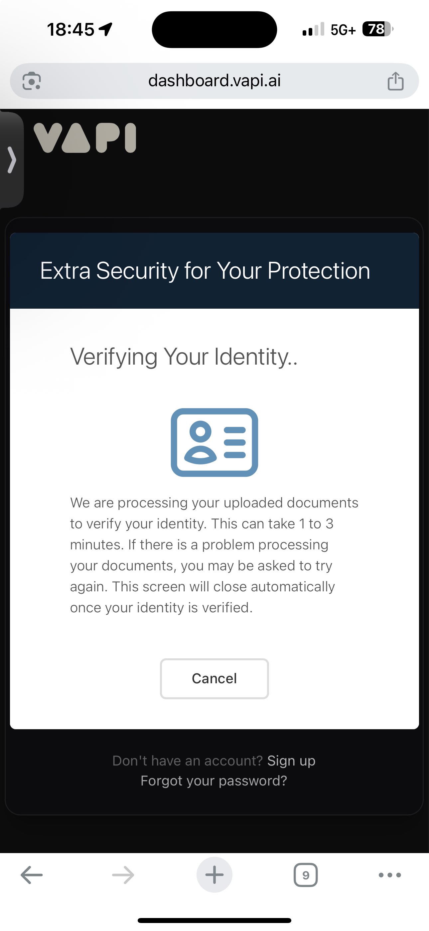This screenshot has width=429, height=931.
Task: Open a new tab with plus button
Action: tap(214, 875)
